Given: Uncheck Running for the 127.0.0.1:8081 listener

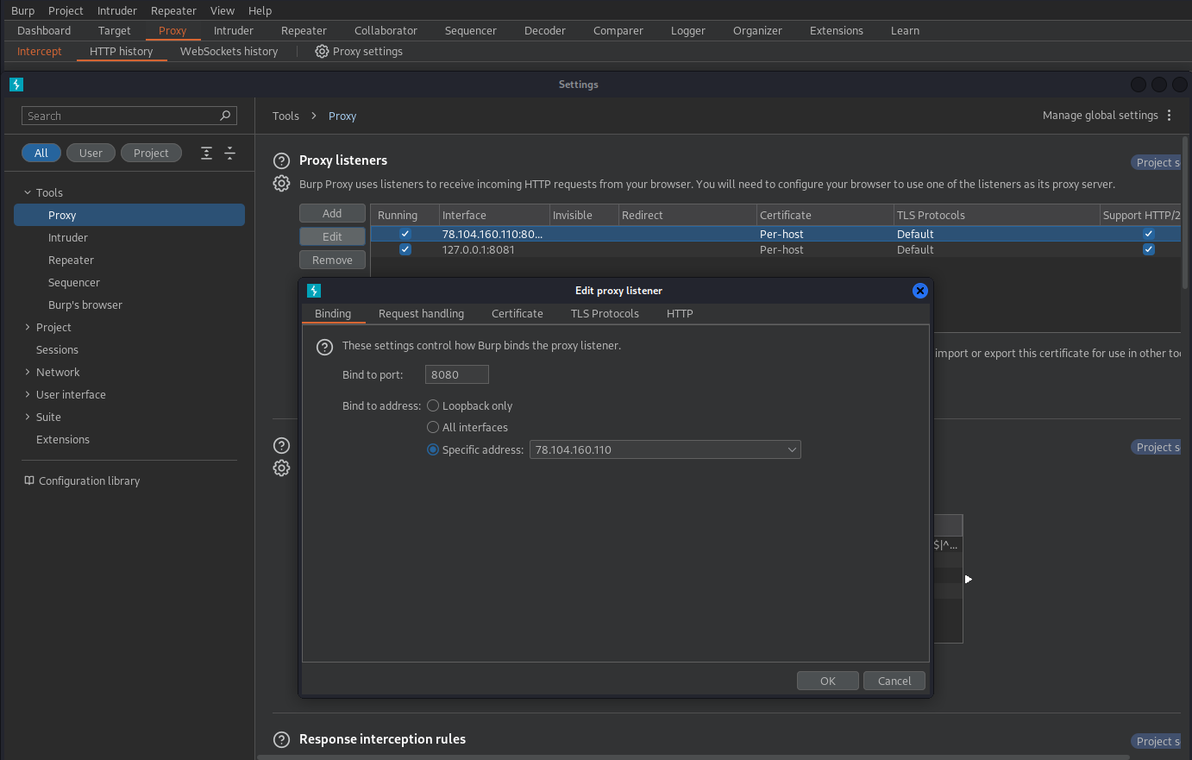Looking at the screenshot, I should (x=405, y=249).
